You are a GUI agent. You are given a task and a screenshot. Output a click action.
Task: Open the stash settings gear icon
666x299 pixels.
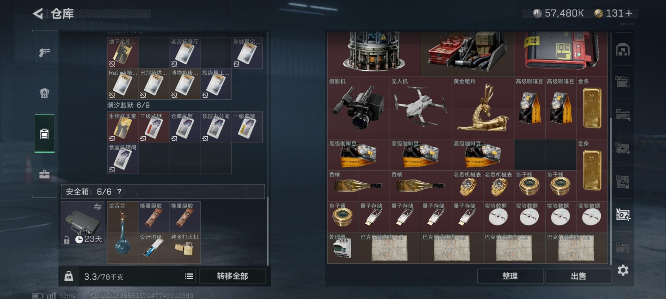coord(623,270)
